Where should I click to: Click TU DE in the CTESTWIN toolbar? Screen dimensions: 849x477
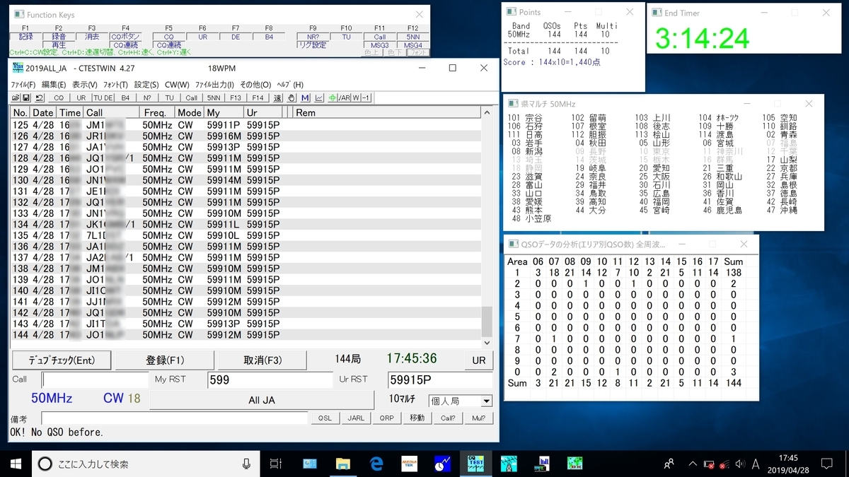[x=103, y=98]
